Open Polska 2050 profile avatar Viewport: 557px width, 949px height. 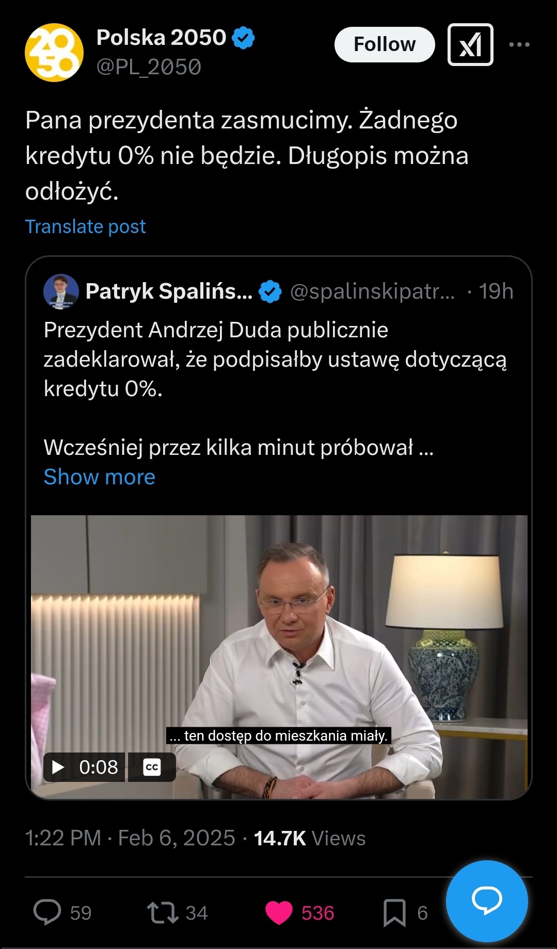pos(54,52)
